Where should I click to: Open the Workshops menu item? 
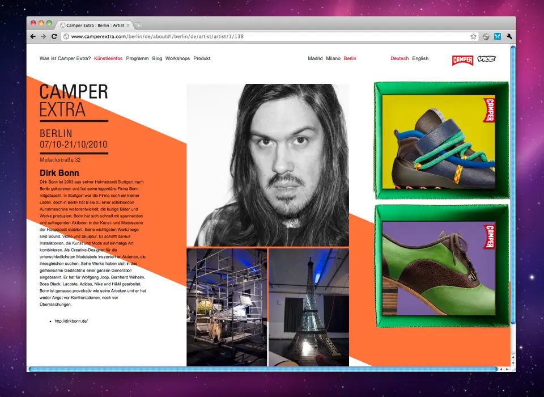point(177,58)
